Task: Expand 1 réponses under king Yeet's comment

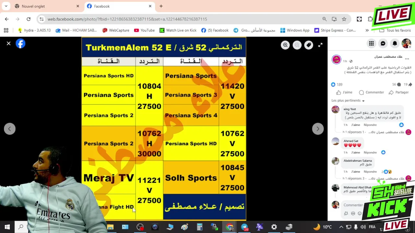Action: click(x=373, y=132)
